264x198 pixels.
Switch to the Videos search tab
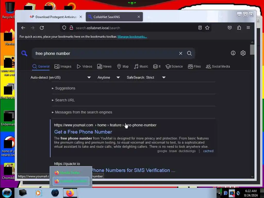tap(84, 67)
